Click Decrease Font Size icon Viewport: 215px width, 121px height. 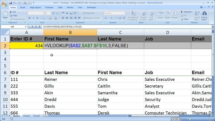57,13
